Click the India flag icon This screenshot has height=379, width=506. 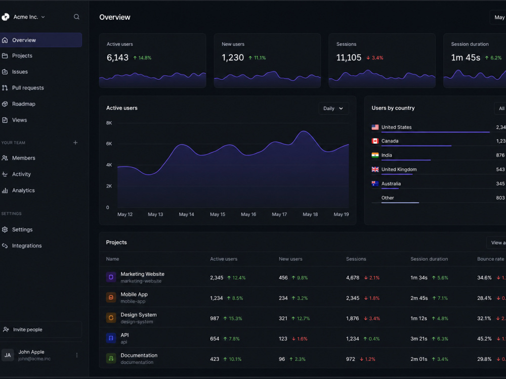pyautogui.click(x=375, y=155)
